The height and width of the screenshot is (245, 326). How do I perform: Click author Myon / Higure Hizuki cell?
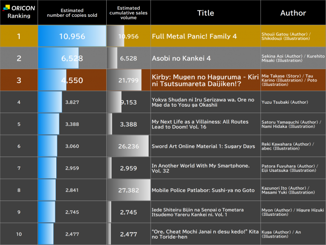point(293,212)
